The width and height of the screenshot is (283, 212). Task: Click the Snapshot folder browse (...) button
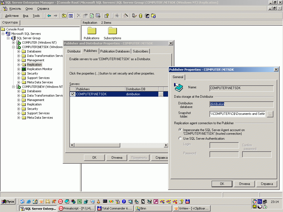tap(270, 114)
